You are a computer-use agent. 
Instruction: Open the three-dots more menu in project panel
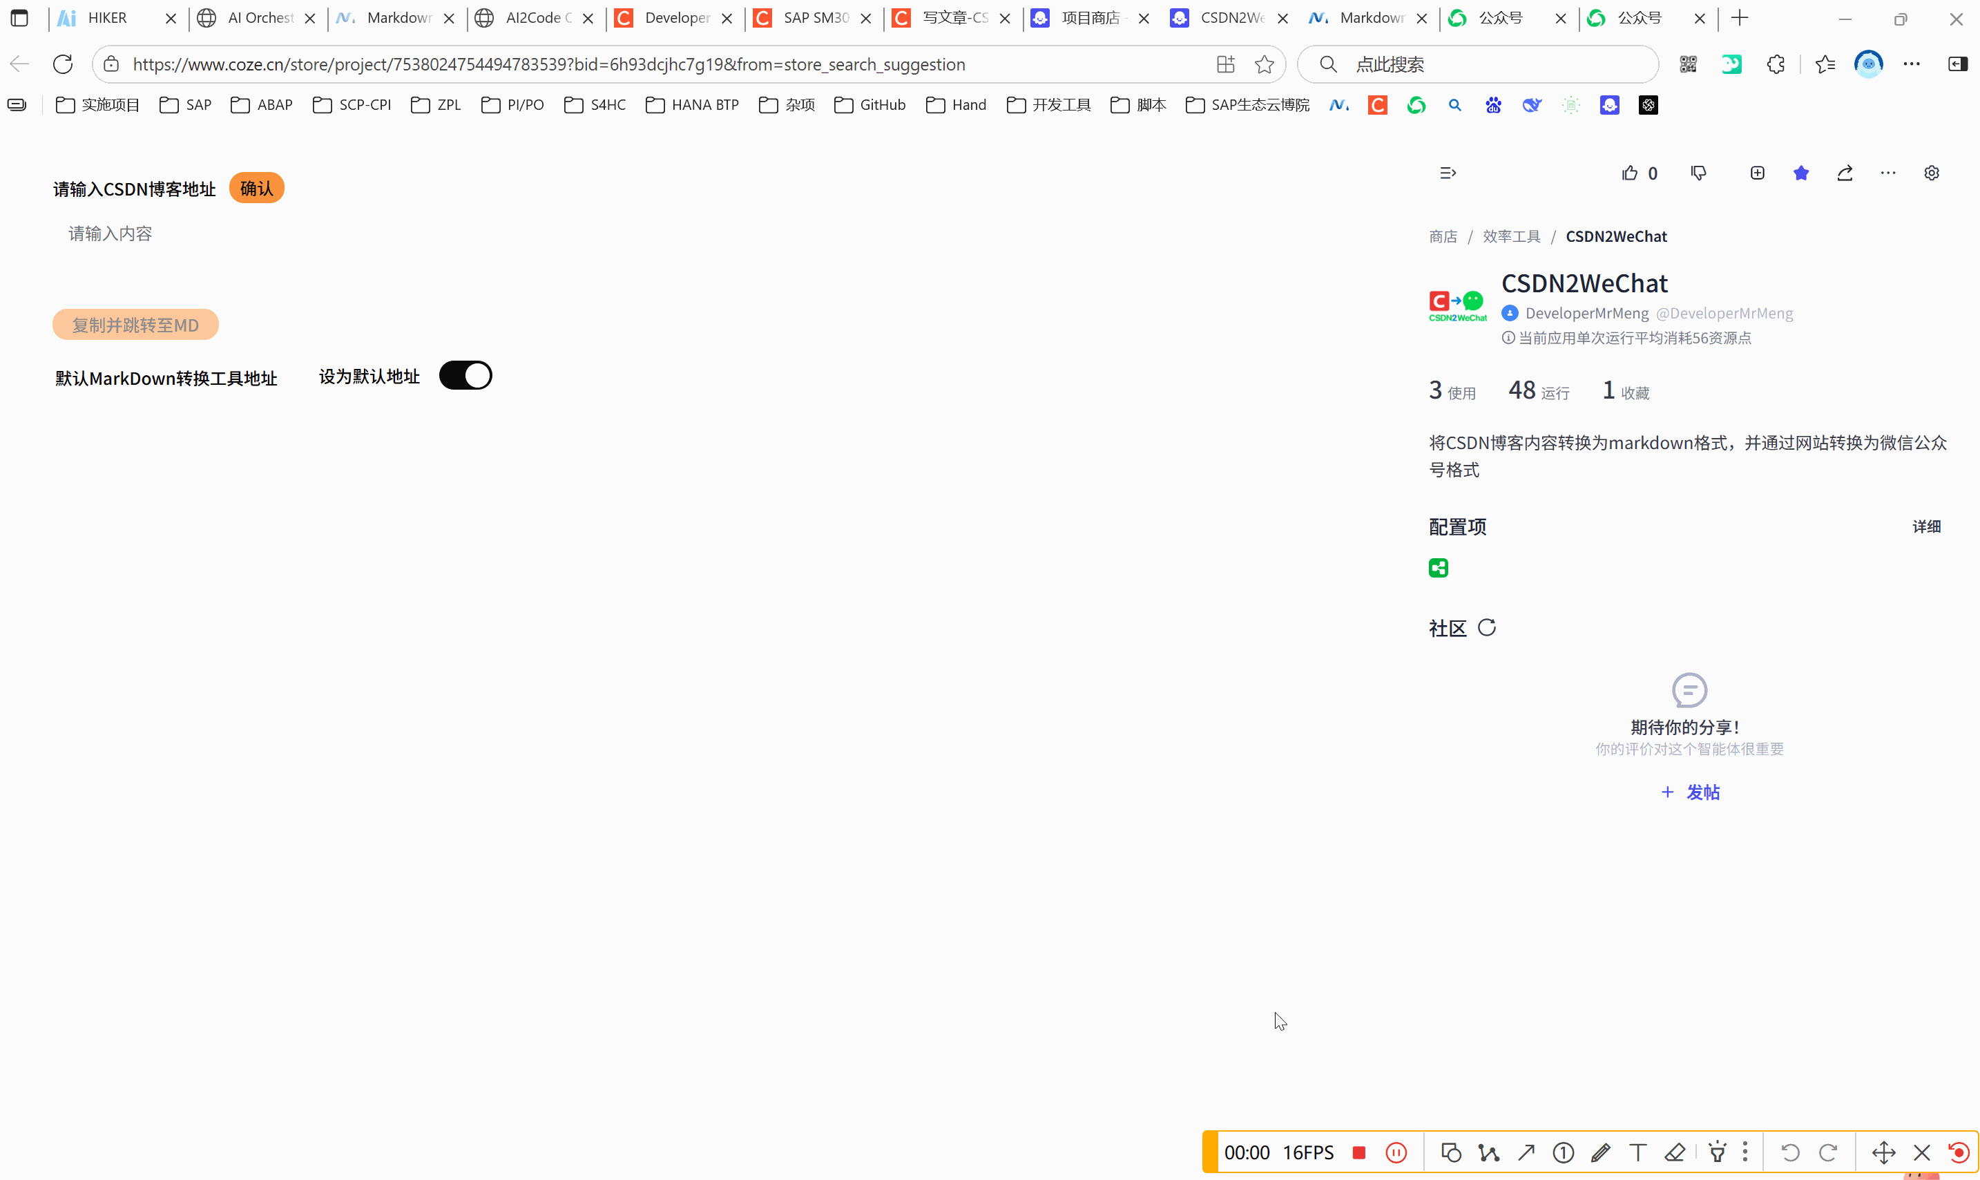(1887, 173)
